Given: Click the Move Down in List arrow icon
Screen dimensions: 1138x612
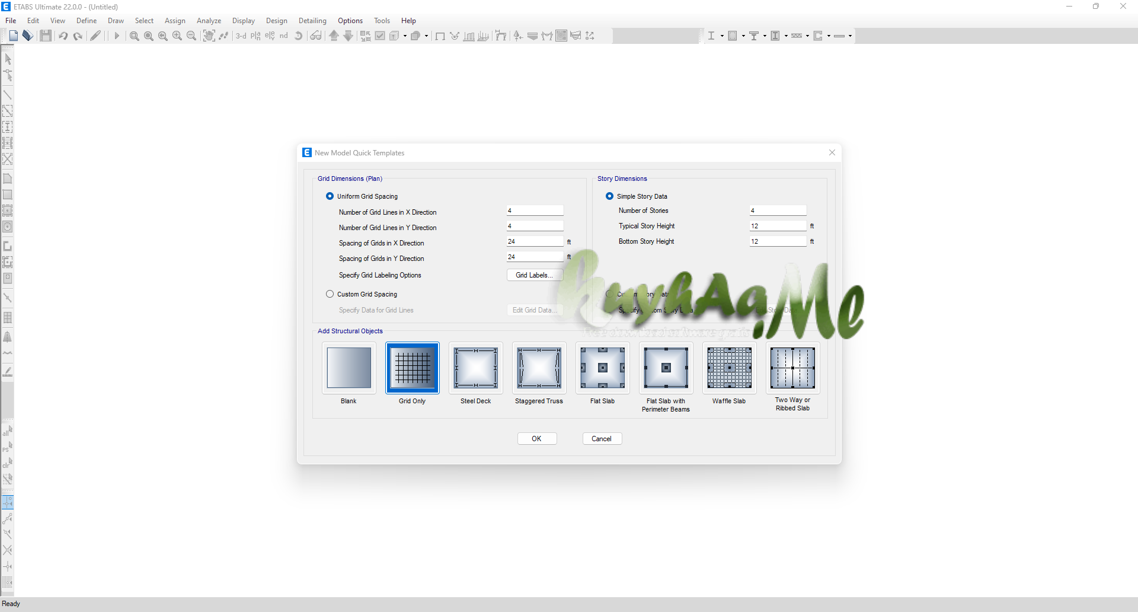Looking at the screenshot, I should (x=349, y=36).
